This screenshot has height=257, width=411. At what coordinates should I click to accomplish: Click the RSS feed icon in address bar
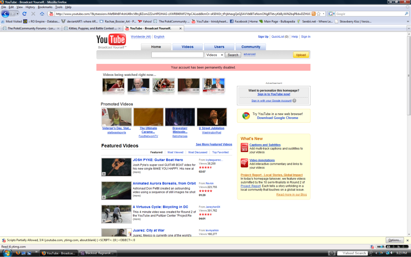pos(313,14)
